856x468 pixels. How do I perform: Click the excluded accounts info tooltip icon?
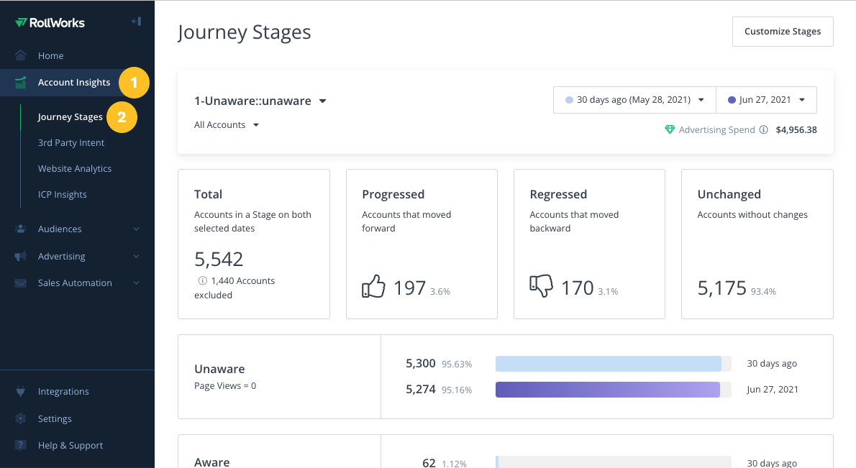tap(203, 280)
